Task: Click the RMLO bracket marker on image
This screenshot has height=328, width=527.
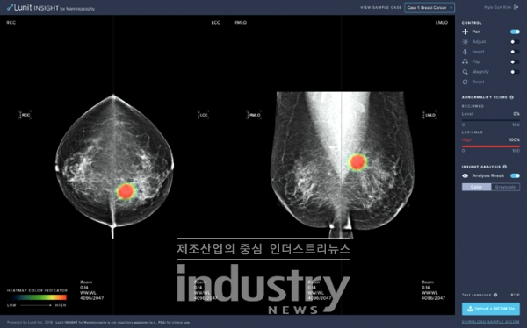Action: click(254, 115)
